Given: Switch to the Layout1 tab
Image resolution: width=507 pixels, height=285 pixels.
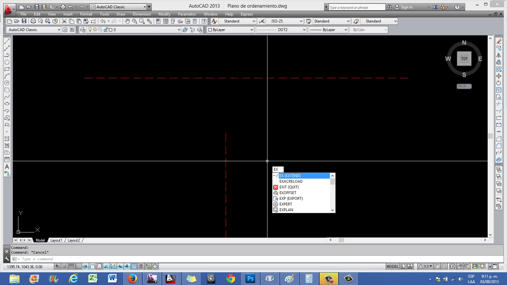Looking at the screenshot, I should click(56, 240).
